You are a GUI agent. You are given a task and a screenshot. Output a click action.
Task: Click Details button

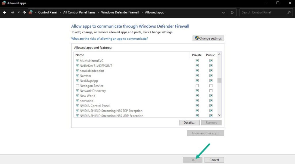click(189, 123)
